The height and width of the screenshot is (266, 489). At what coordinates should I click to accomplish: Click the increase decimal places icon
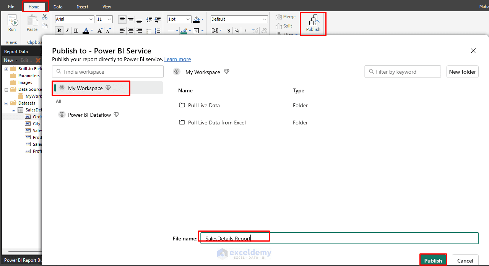[x=255, y=31]
